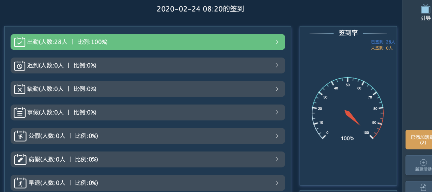The width and height of the screenshot is (432, 192).
Task: Click the attendance calendar-check icon
Action: click(x=20, y=42)
